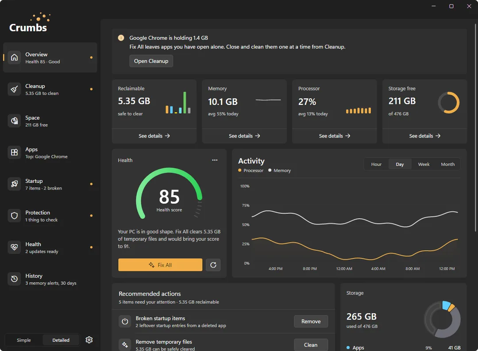Open the Overview home icon
The width and height of the screenshot is (478, 351).
click(14, 58)
